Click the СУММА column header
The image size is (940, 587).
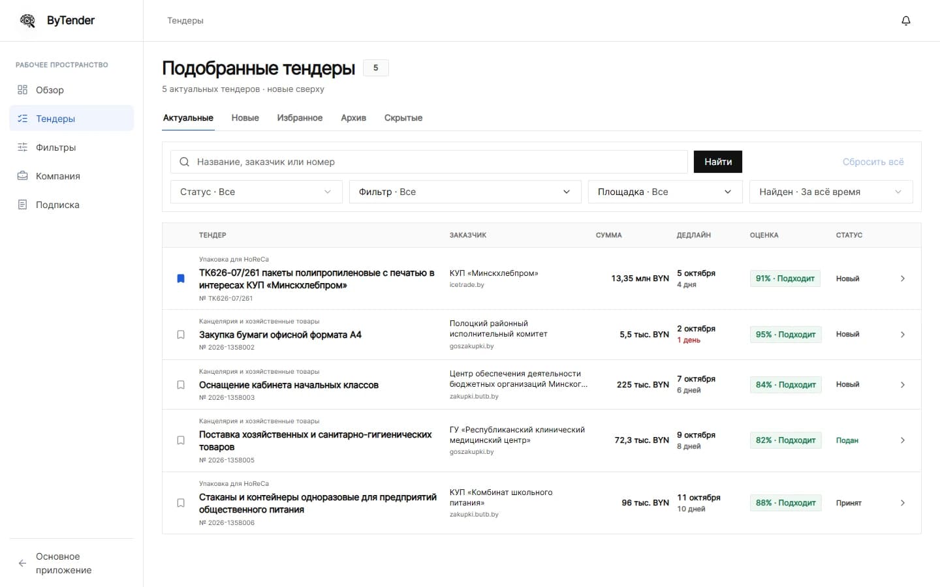tap(608, 235)
